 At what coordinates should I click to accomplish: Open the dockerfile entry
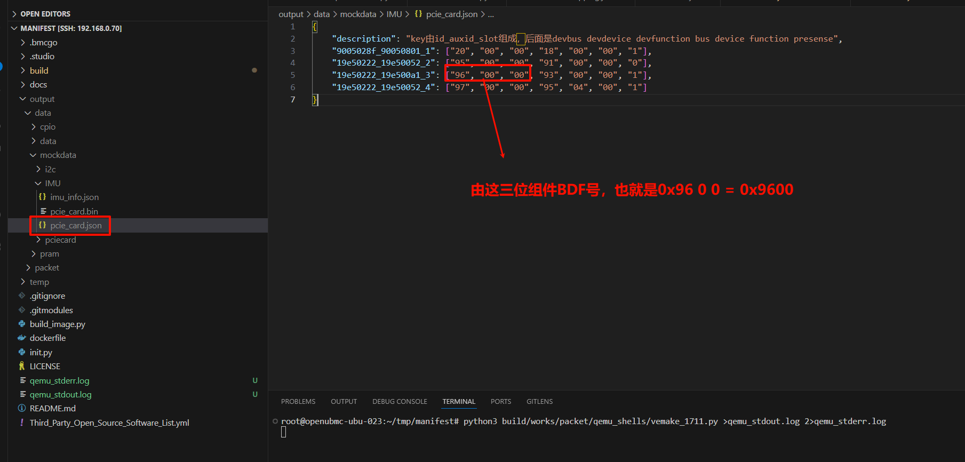pyautogui.click(x=47, y=338)
